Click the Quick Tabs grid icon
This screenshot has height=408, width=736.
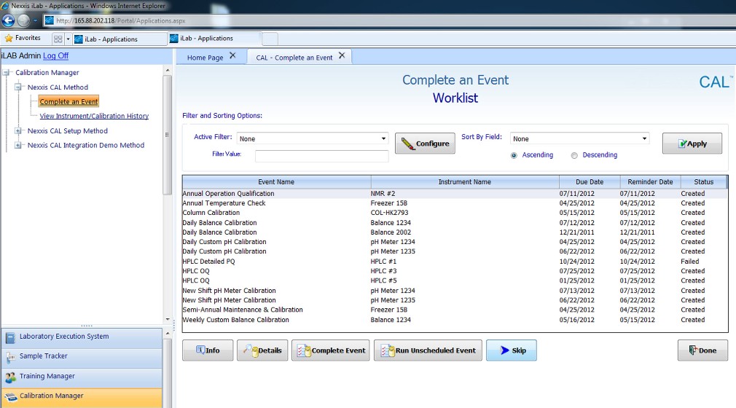click(58, 39)
